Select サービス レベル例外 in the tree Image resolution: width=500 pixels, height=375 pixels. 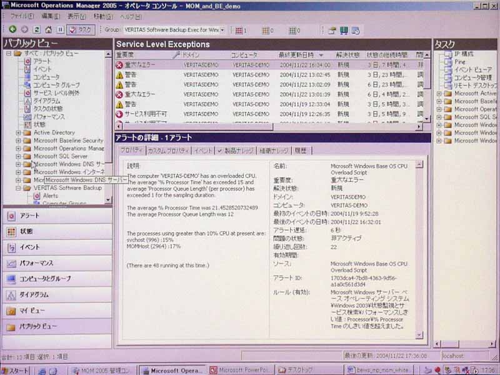pos(56,92)
